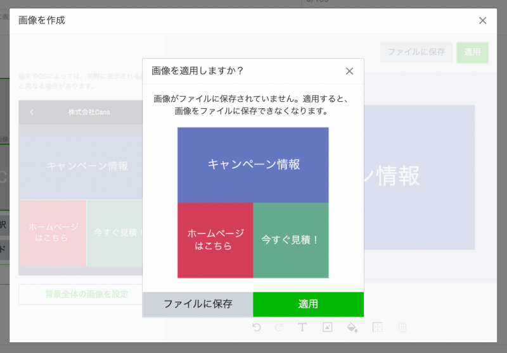Click the pink ホームページはこちら area in phone preview
The height and width of the screenshot is (353, 507).
[53, 232]
